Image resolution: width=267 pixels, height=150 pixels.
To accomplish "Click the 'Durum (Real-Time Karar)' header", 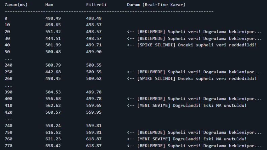I will (156, 5).
